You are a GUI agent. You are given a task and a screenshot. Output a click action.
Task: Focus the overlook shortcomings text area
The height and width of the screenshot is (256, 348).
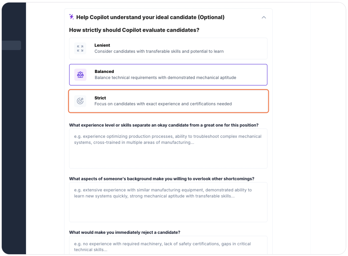click(168, 202)
